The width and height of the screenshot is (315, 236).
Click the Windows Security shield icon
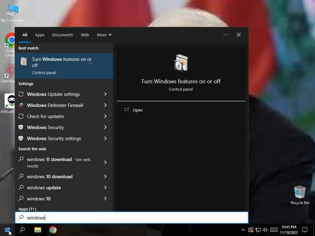[21, 127]
